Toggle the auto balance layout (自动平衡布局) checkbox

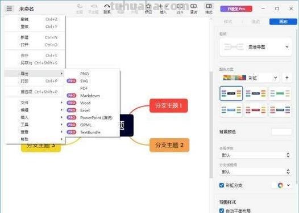(x=221, y=211)
